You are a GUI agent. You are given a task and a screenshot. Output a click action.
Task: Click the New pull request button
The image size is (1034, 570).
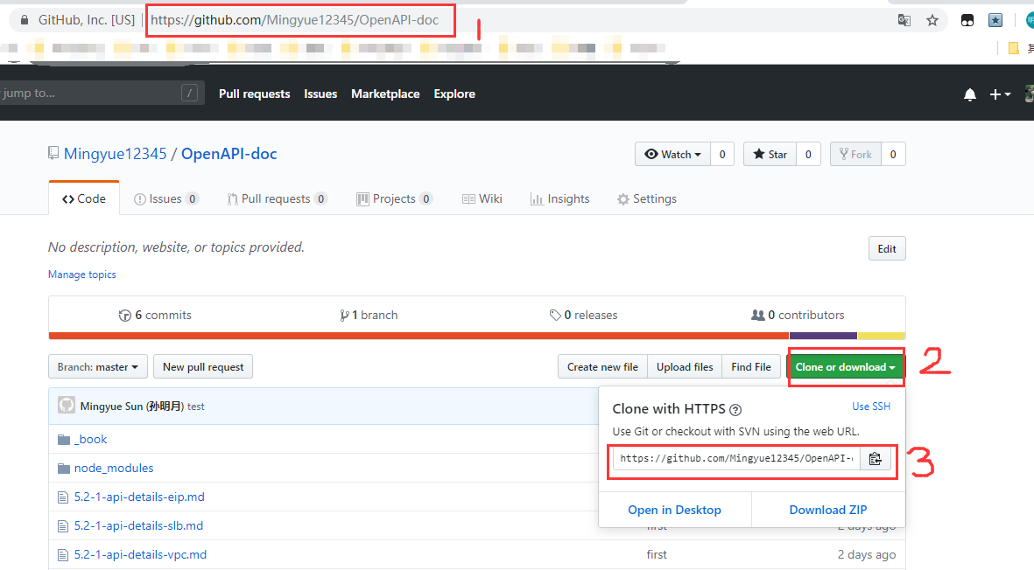click(203, 366)
